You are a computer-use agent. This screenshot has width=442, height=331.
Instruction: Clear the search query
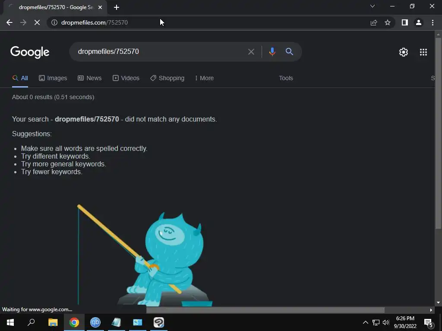pos(251,52)
